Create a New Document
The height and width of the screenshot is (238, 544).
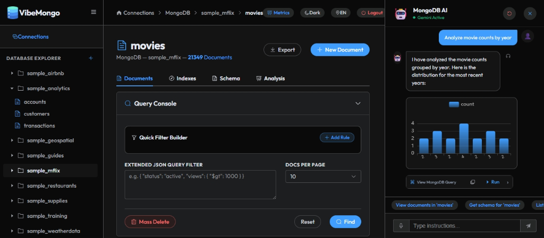pyautogui.click(x=340, y=50)
